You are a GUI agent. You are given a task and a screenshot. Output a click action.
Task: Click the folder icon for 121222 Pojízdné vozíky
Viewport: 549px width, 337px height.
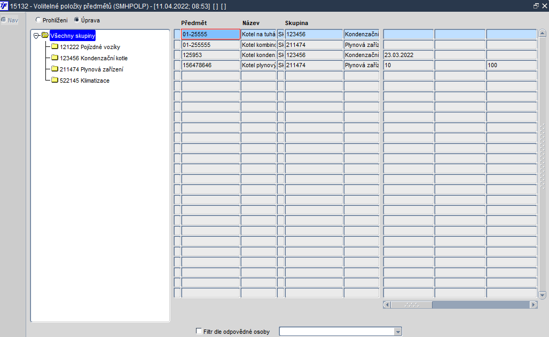(54, 46)
